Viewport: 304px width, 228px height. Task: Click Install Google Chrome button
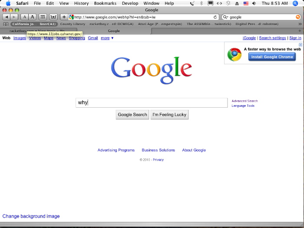click(x=272, y=57)
